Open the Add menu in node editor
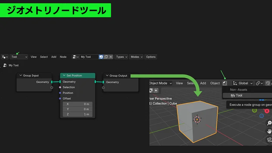This screenshot has width=272, height=153. click(54, 57)
